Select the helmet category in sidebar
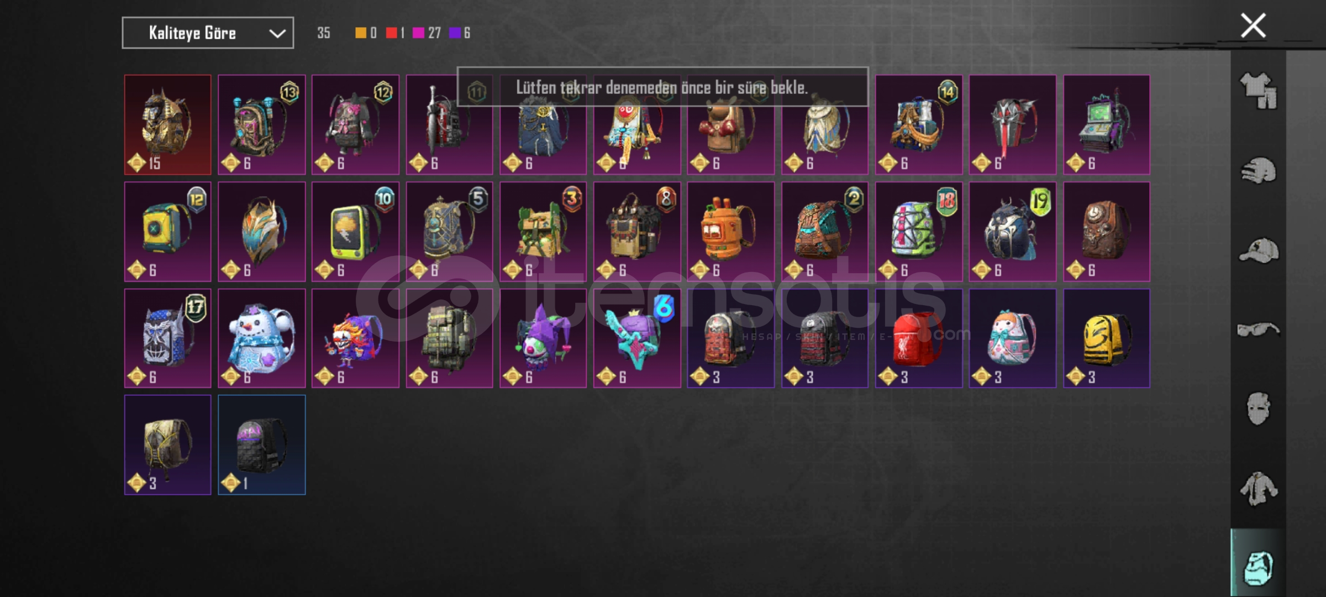1326x597 pixels. [1258, 170]
